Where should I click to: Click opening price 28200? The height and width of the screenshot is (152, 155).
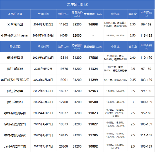point(77,24)
